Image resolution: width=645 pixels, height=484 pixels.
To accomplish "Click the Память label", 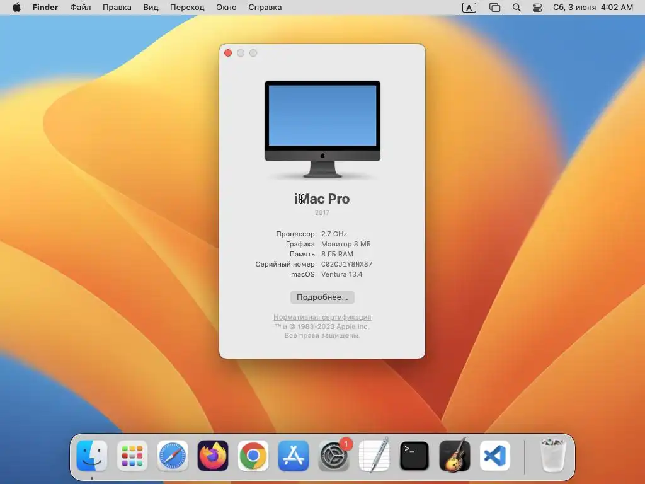I will pyautogui.click(x=302, y=254).
